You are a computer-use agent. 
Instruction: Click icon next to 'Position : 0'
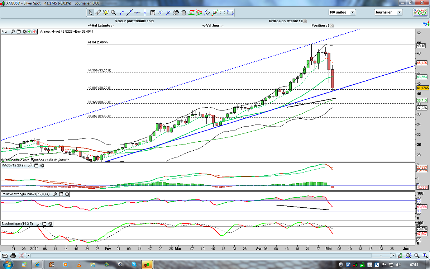pyautogui.click(x=331, y=26)
